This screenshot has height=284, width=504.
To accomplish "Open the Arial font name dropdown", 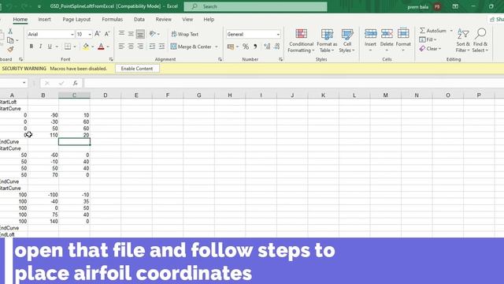I will pyautogui.click(x=72, y=34).
